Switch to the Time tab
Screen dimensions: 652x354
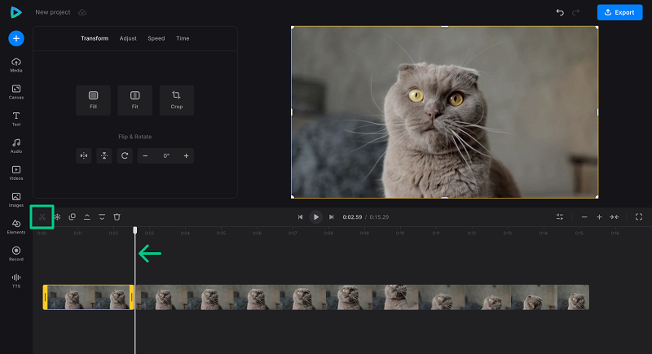183,38
